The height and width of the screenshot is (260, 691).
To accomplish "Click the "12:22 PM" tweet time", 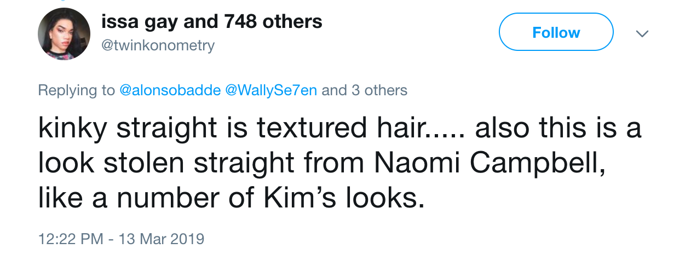I will pyautogui.click(x=71, y=239).
